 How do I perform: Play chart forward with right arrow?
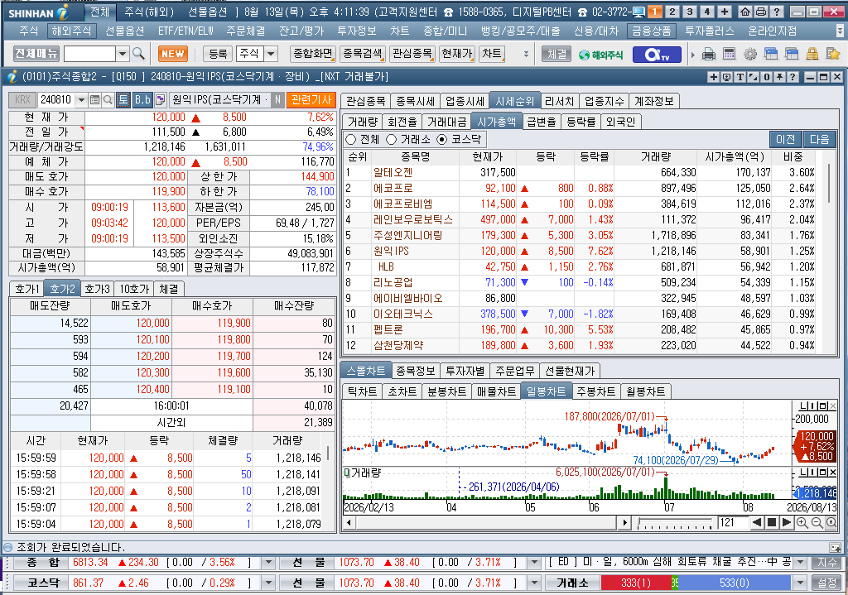tap(787, 522)
